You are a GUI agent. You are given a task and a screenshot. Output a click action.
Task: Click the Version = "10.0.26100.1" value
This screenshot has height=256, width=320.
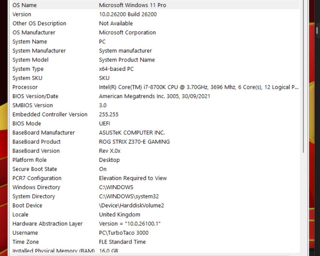point(129,224)
